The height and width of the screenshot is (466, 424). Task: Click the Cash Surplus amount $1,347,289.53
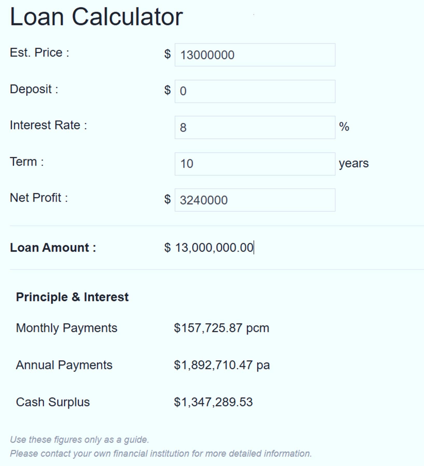click(213, 402)
